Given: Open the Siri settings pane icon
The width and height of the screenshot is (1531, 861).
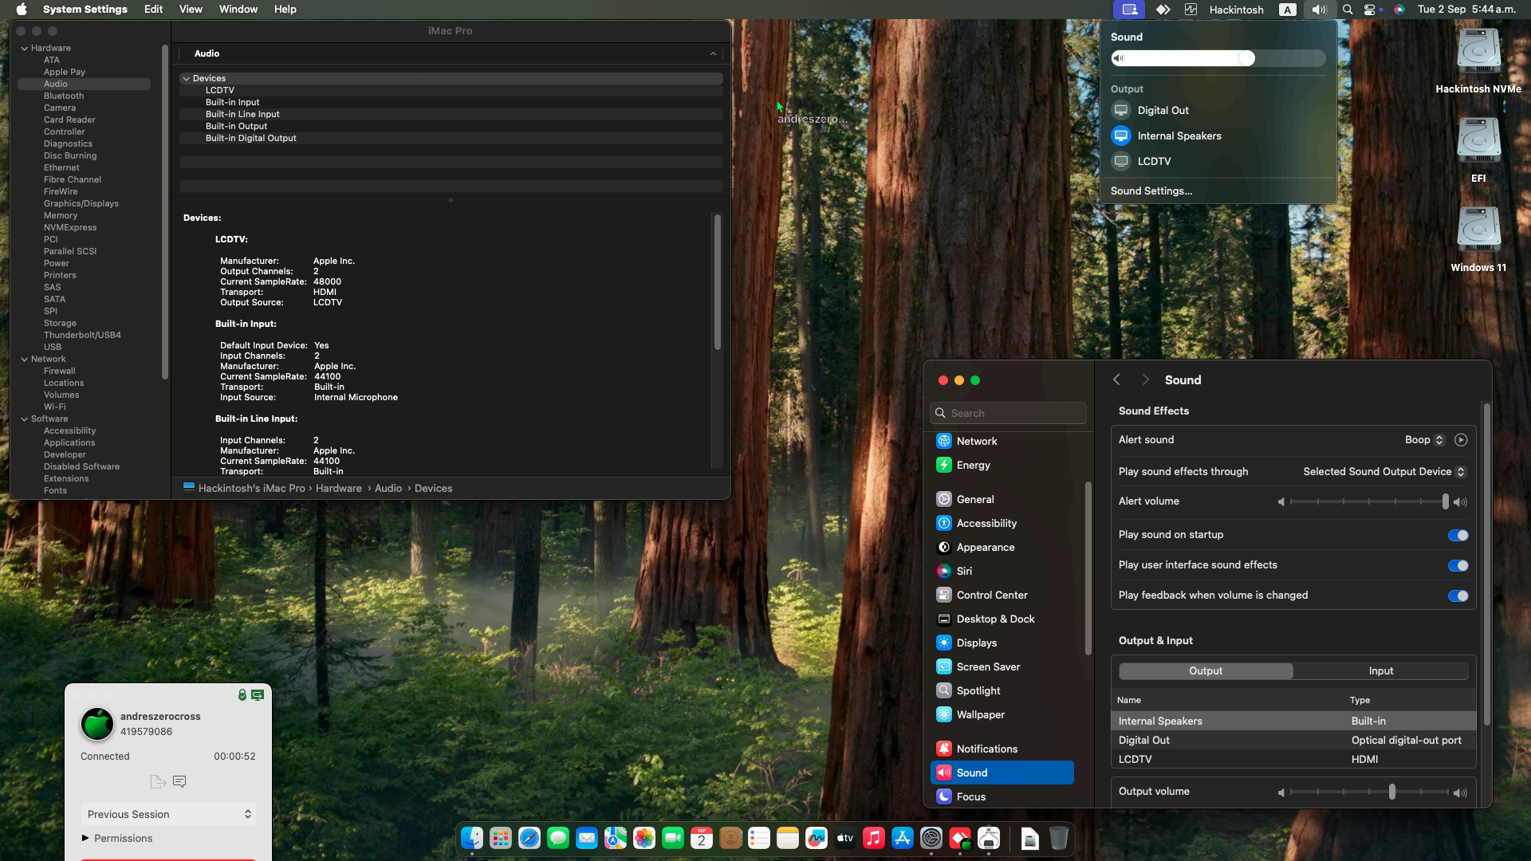Looking at the screenshot, I should pyautogui.click(x=944, y=572).
